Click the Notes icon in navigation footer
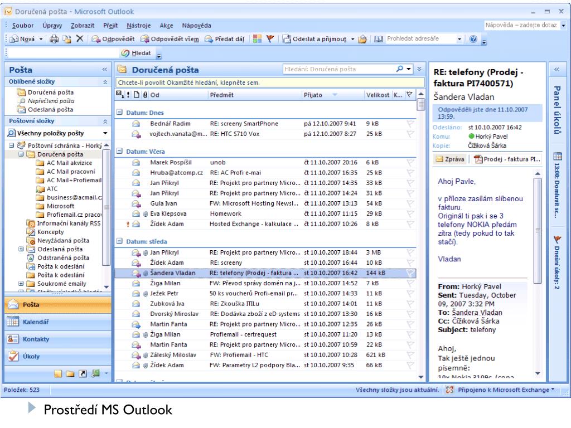This screenshot has width=571, height=428. [58, 373]
